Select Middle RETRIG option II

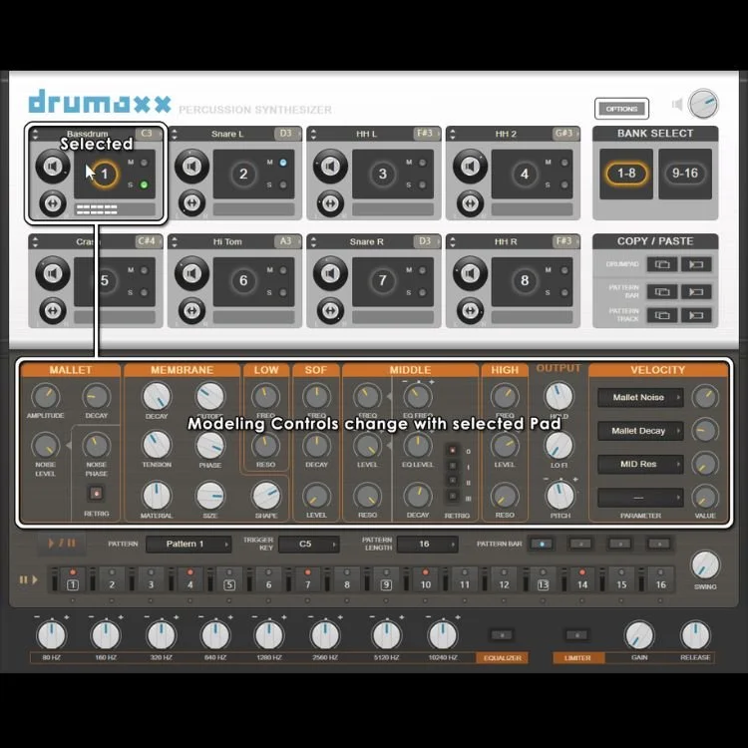453,482
